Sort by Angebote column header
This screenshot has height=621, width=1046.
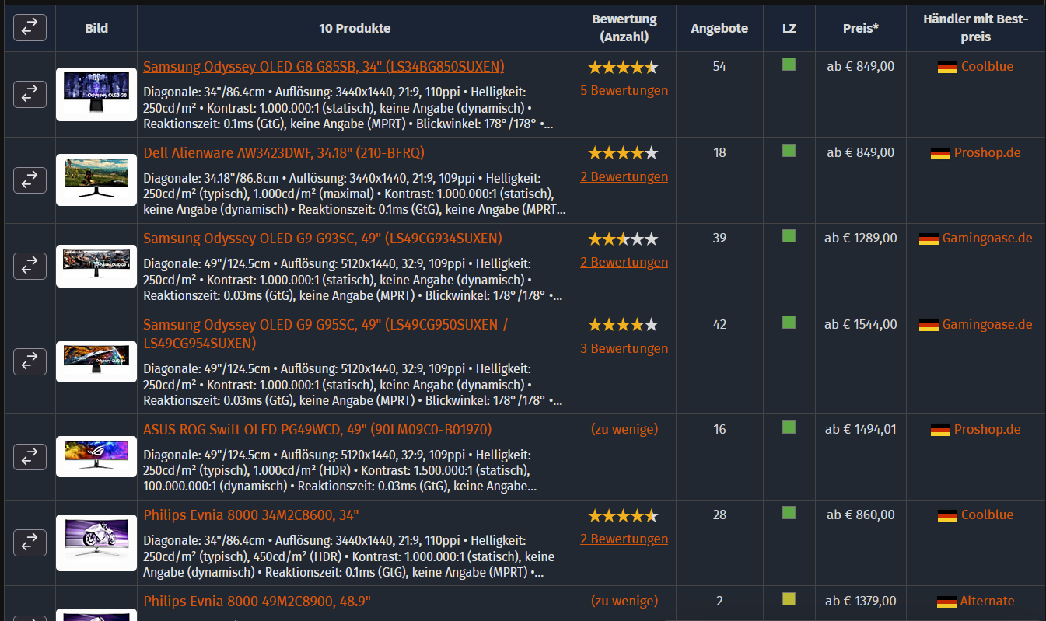coord(719,28)
